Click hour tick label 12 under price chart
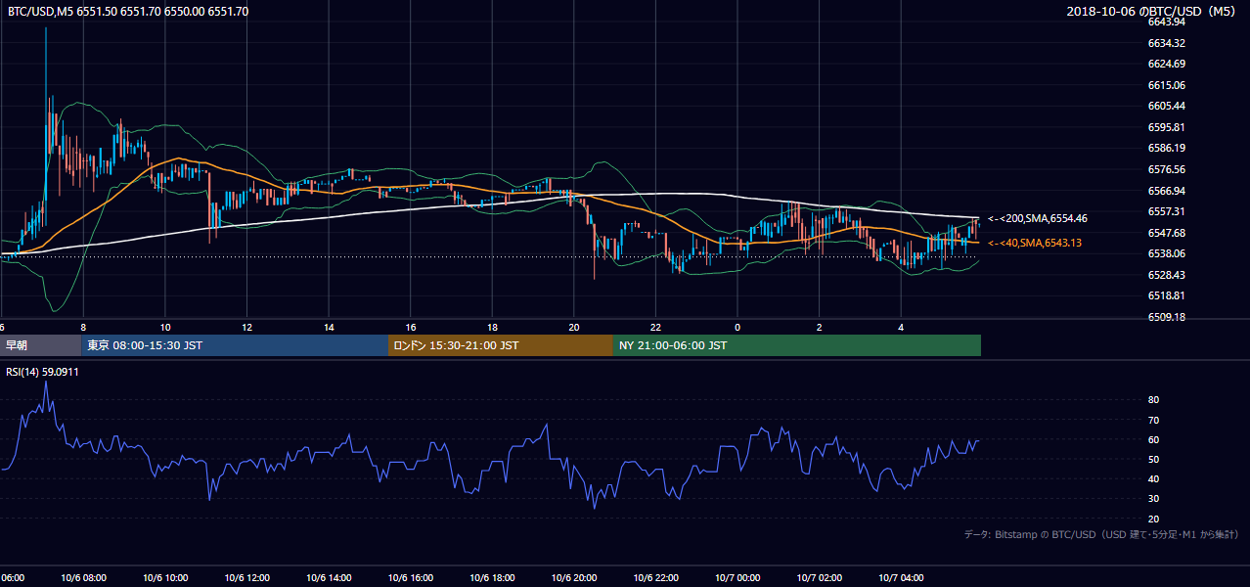1250x587 pixels. pos(247,327)
